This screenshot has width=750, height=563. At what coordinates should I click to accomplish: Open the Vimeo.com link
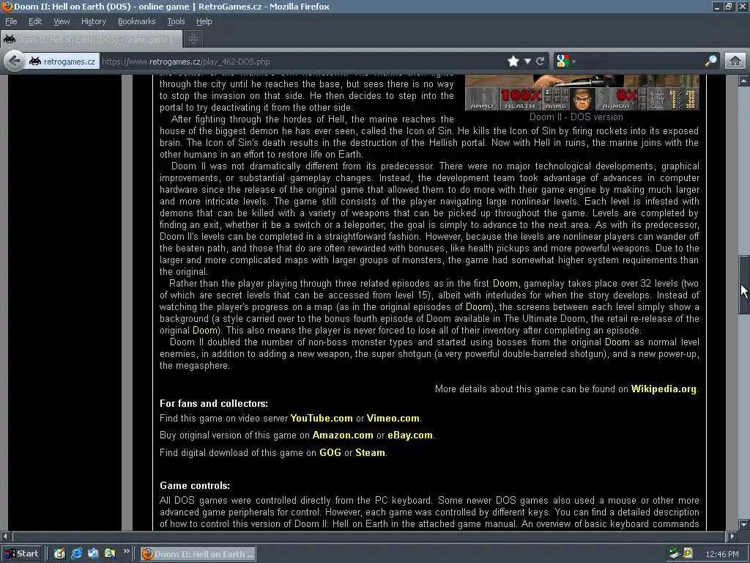click(393, 418)
